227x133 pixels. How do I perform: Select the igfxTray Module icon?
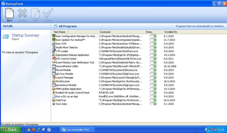[x=54, y=74]
